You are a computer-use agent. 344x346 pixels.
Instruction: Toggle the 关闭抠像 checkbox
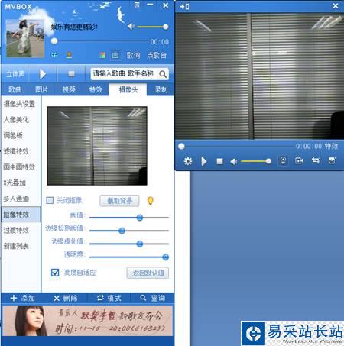click(x=50, y=200)
